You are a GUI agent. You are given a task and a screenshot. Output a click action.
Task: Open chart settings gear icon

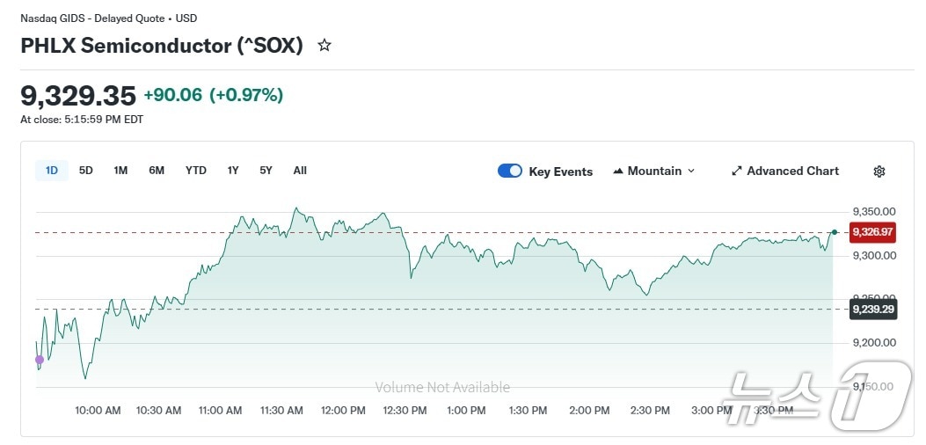click(879, 171)
